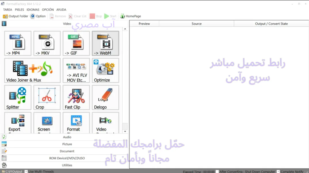Click the Source column header
This screenshot has width=309, height=173.
pos(197,24)
